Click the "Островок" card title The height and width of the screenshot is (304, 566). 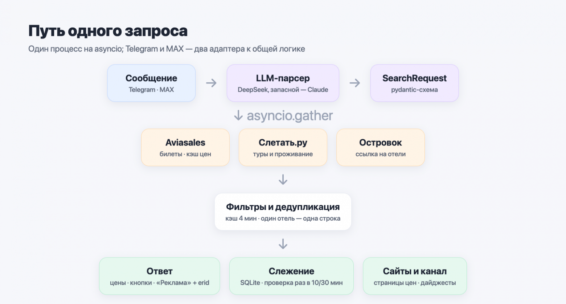point(381,143)
